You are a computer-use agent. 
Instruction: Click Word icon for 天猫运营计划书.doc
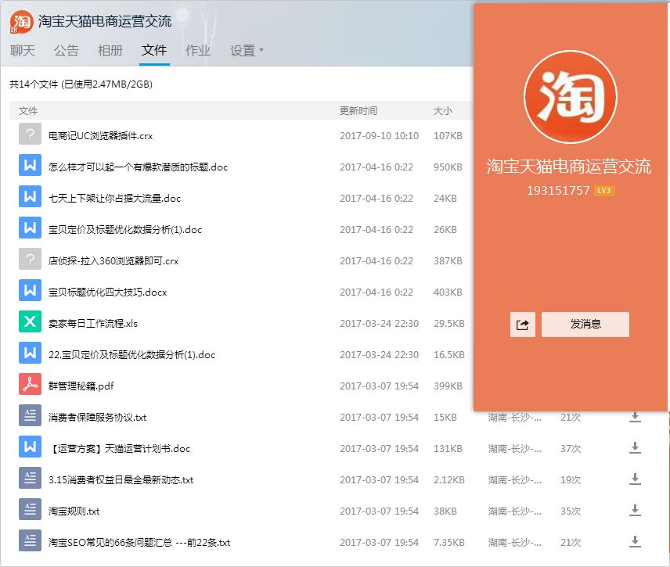[x=30, y=447]
